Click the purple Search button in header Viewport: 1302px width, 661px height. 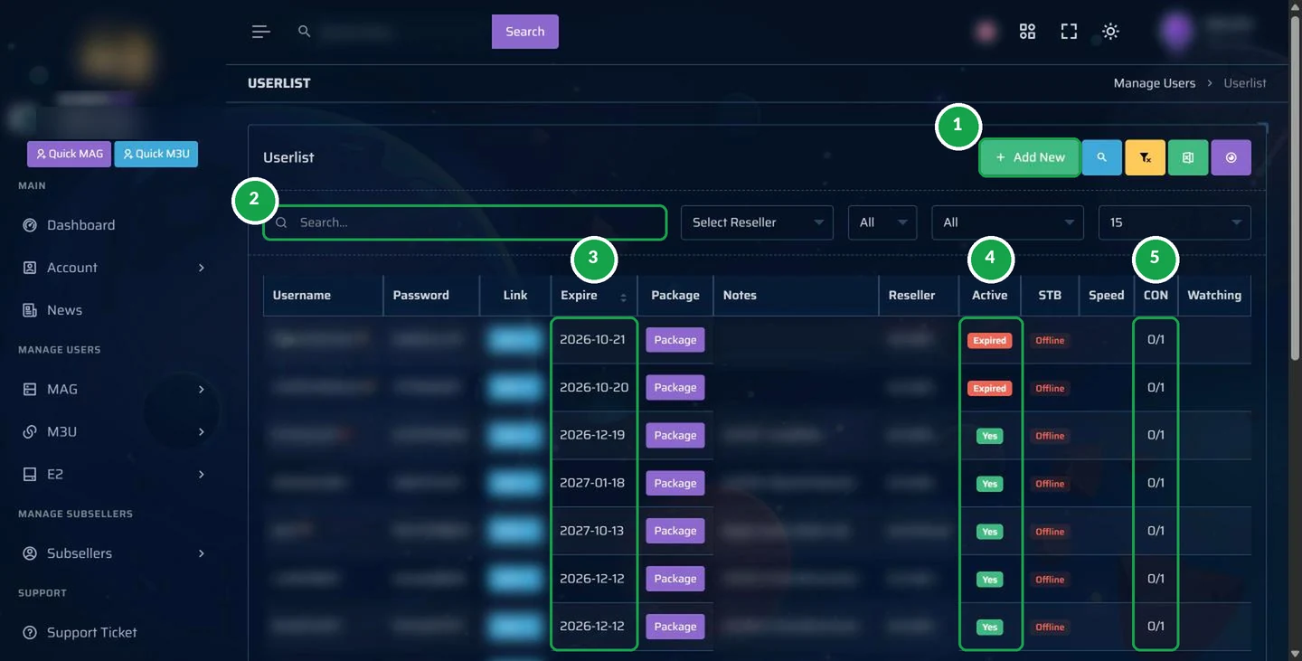click(525, 32)
